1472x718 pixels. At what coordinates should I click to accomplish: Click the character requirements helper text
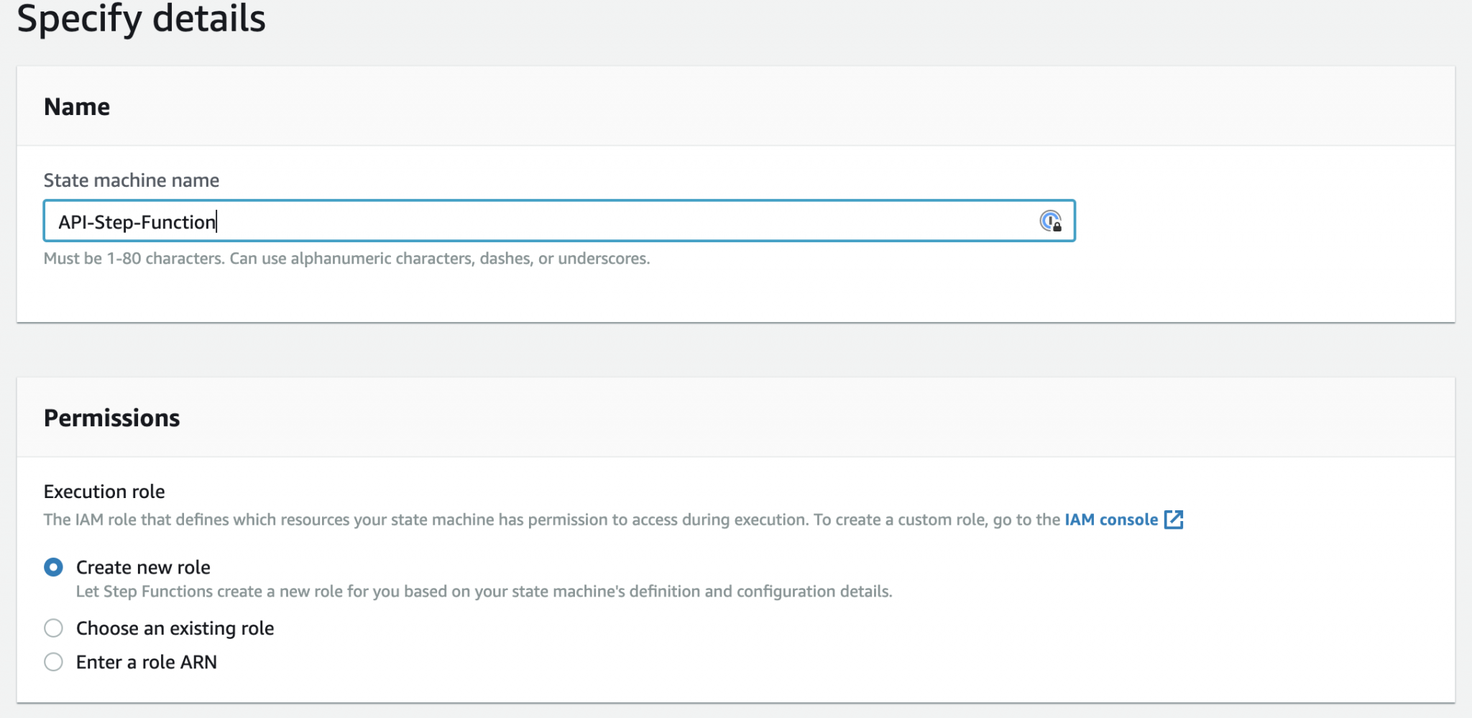346,259
